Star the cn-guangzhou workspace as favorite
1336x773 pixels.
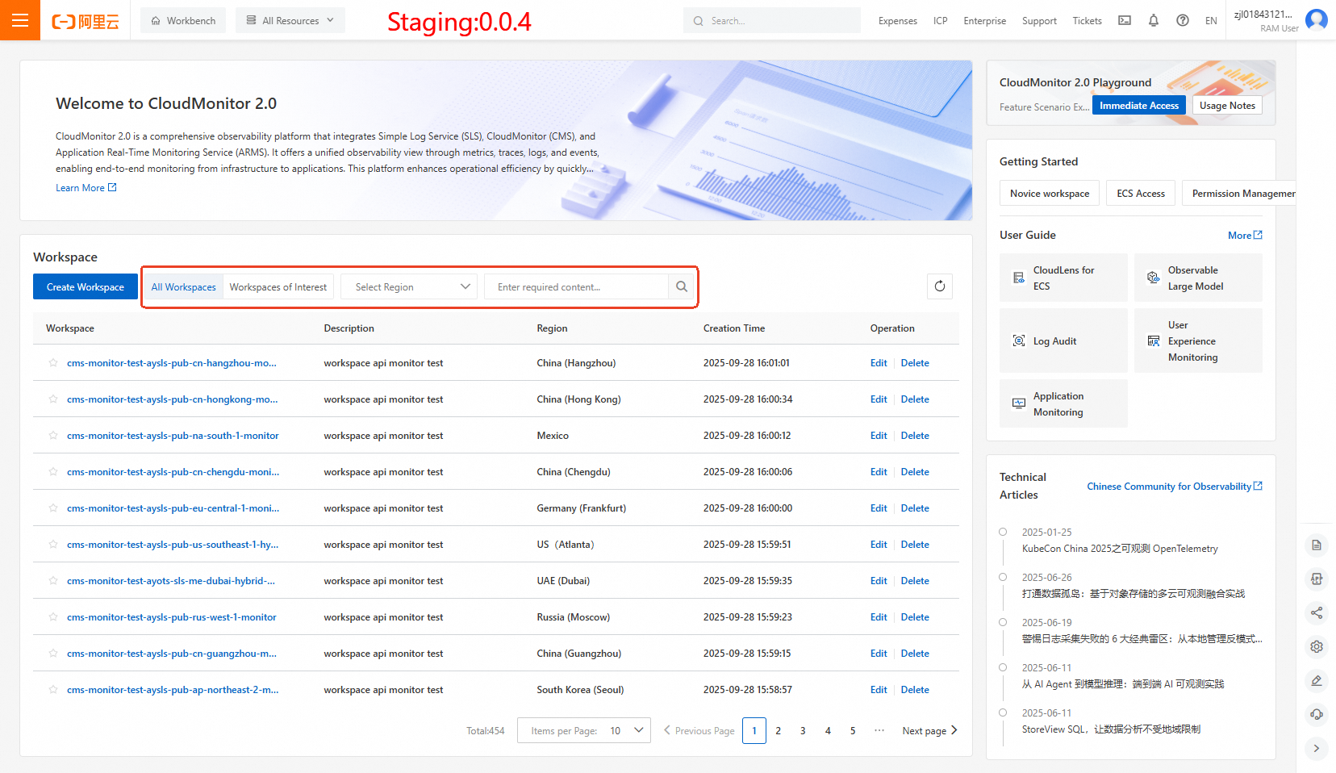pyautogui.click(x=53, y=654)
